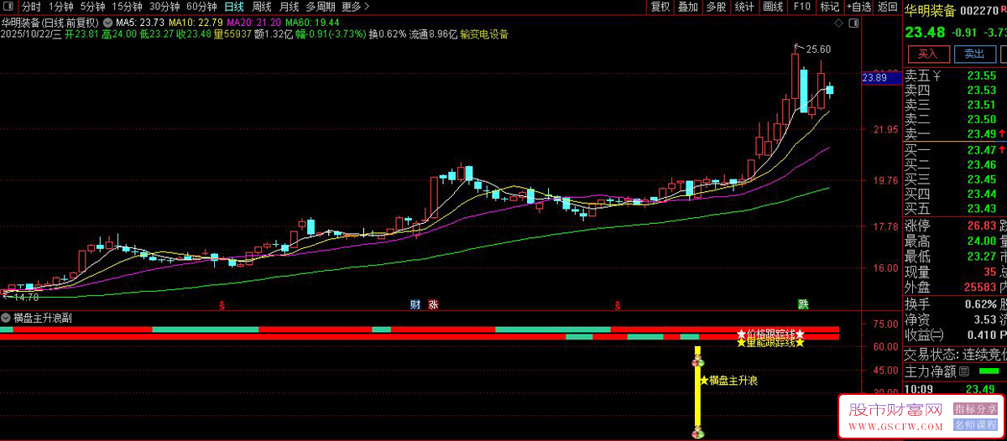This screenshot has width=1007, height=441.
Task: Toggle the left panel layout icon
Action: [8, 6]
